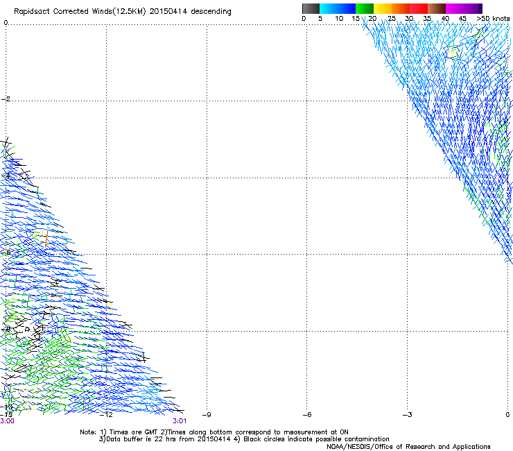The width and height of the screenshot is (513, 451).
Task: Click the '>50 knots' legend label
Action: [493, 18]
